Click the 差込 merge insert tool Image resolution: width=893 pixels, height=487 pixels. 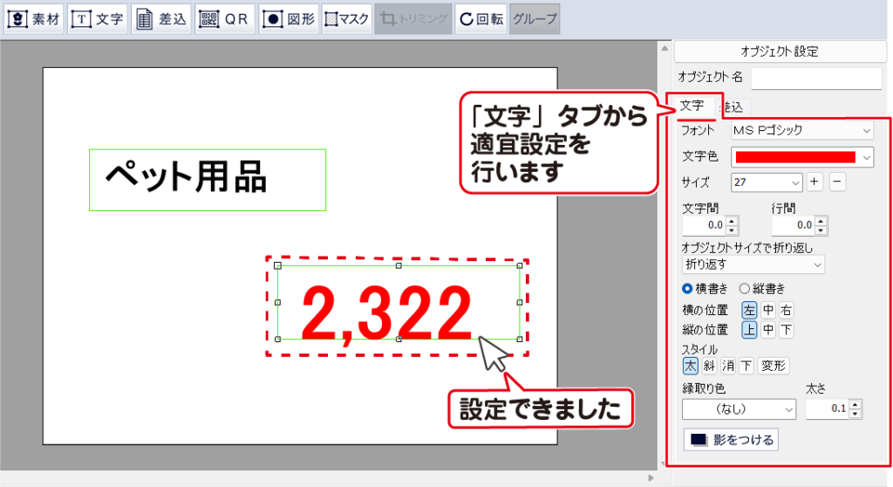coord(161,18)
